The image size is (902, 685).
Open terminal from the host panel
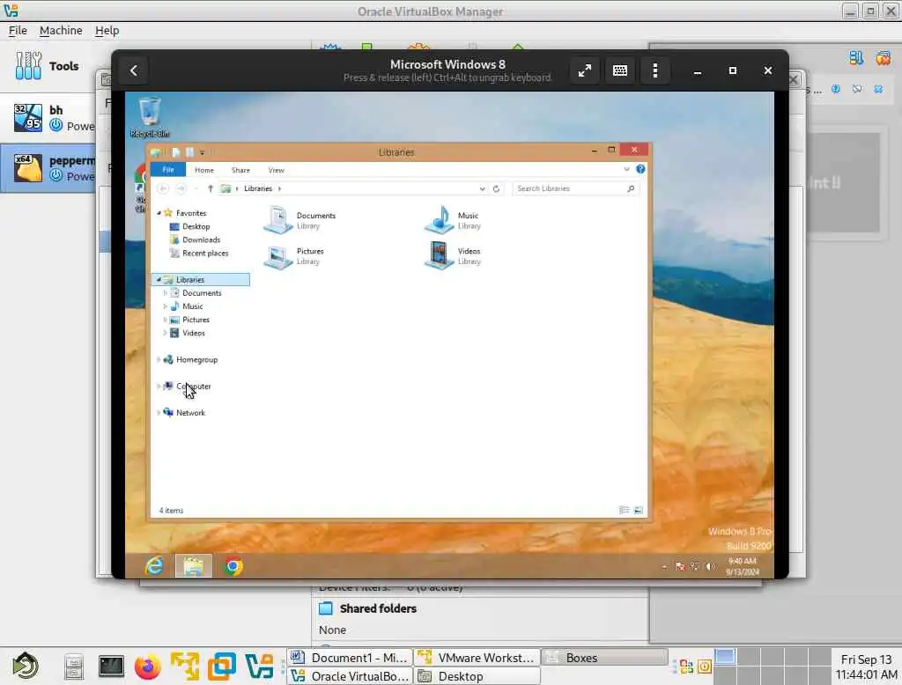[x=111, y=667]
